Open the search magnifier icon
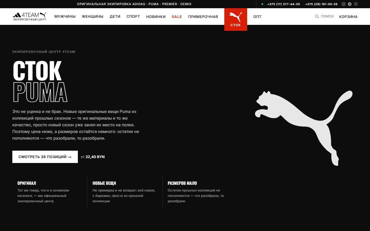The width and height of the screenshot is (370, 231). pos(317,16)
